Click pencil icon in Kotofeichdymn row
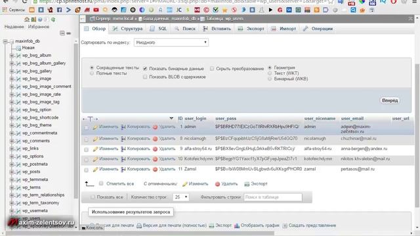 pyautogui.click(x=95, y=159)
